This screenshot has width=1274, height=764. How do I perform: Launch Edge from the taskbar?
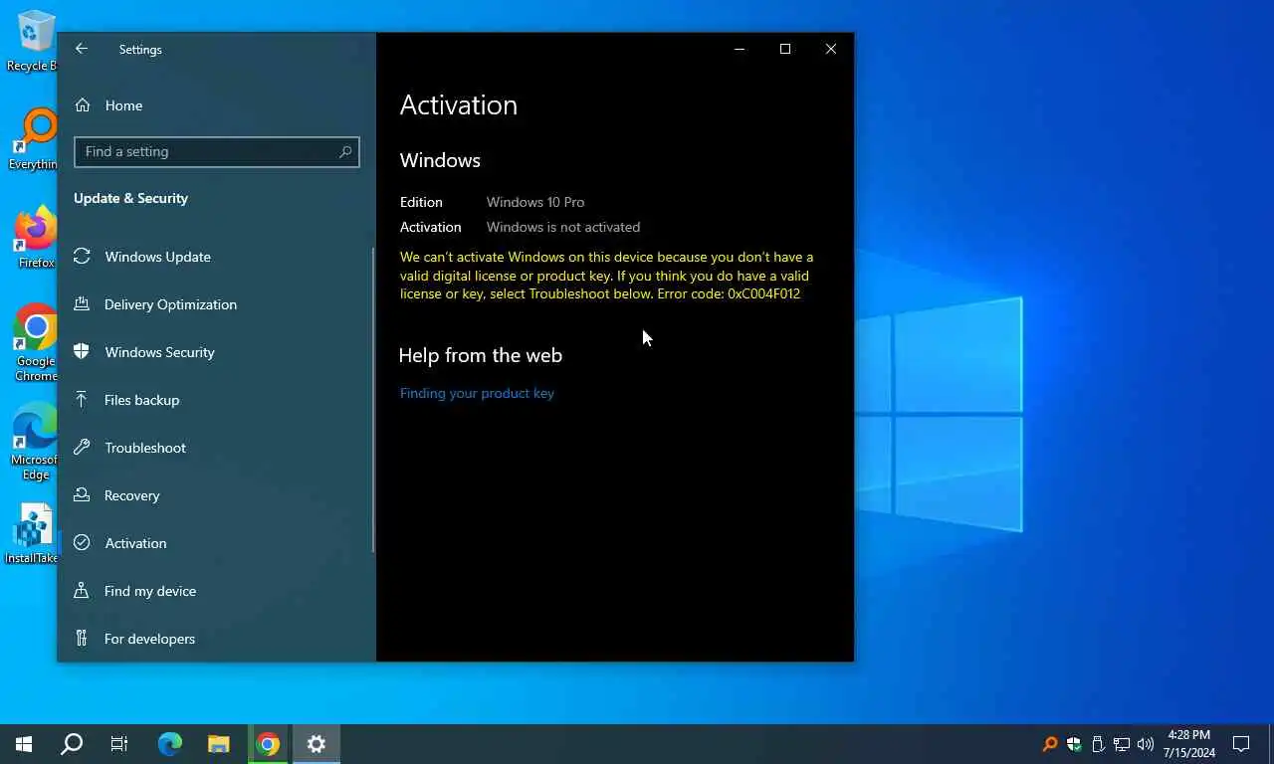tap(170, 744)
